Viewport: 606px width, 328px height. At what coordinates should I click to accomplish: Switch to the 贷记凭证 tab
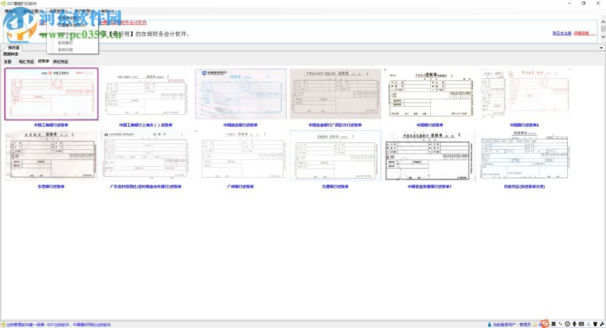click(60, 61)
